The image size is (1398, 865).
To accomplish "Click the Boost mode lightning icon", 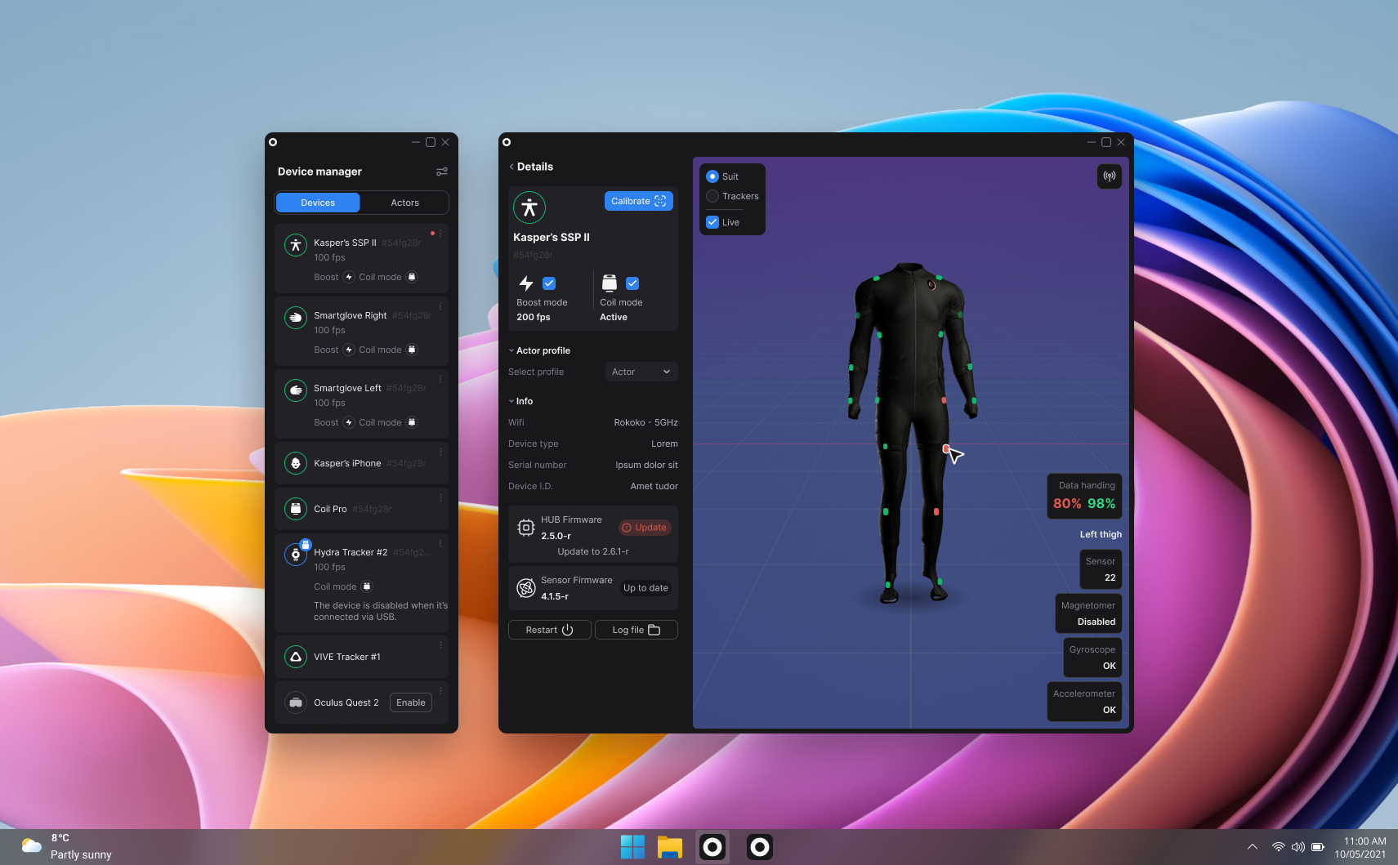I will (526, 283).
